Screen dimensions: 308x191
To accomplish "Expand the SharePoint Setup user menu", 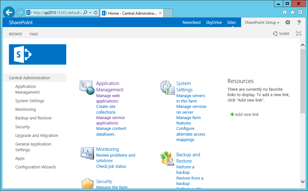I will coord(262,22).
